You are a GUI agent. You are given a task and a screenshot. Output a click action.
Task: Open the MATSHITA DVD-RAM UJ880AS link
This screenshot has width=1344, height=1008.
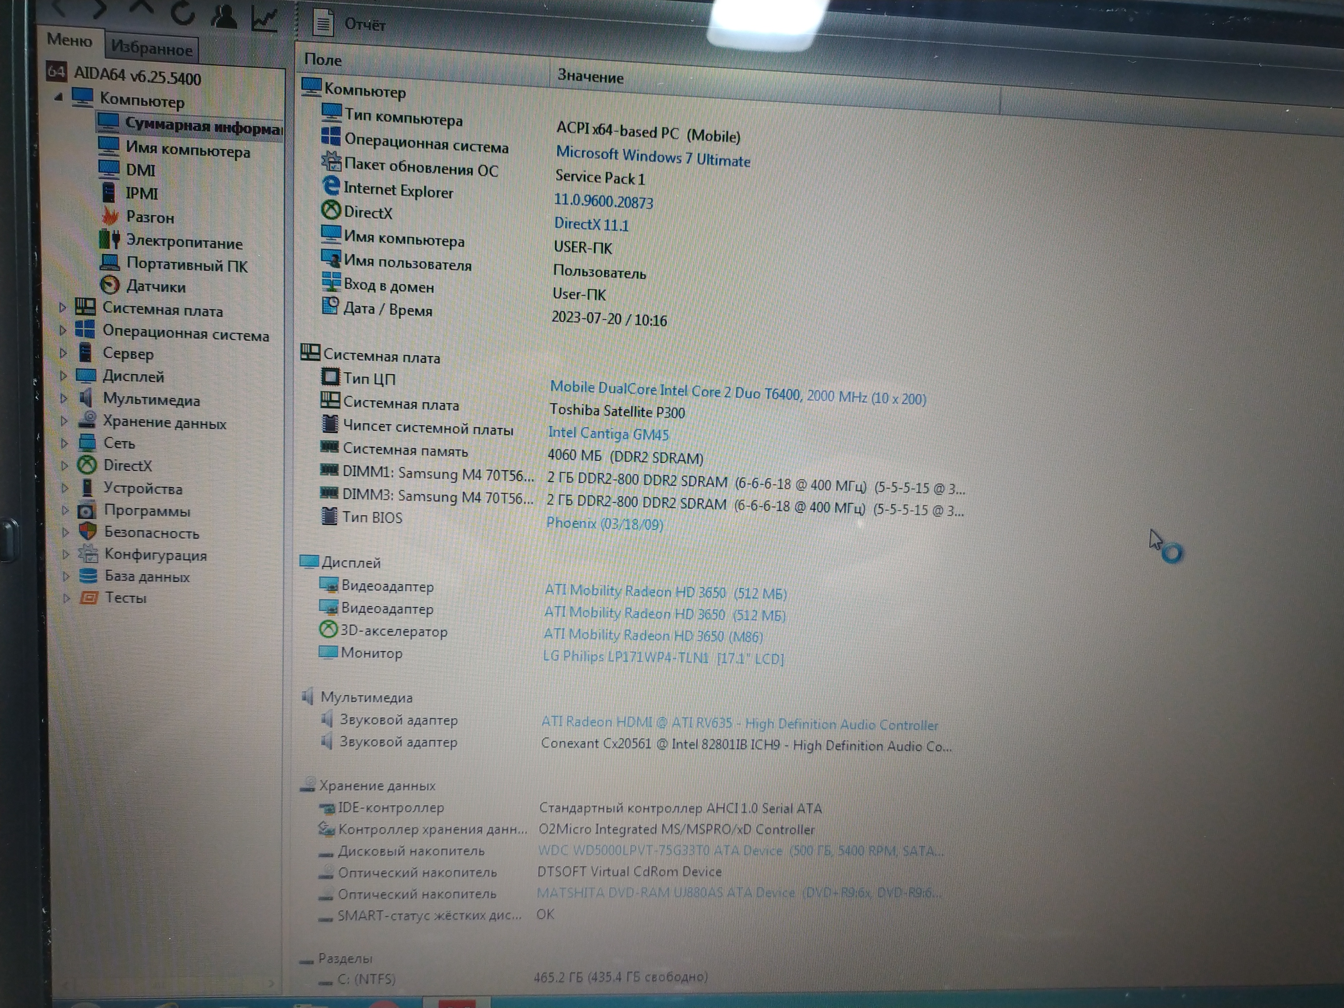click(x=738, y=892)
